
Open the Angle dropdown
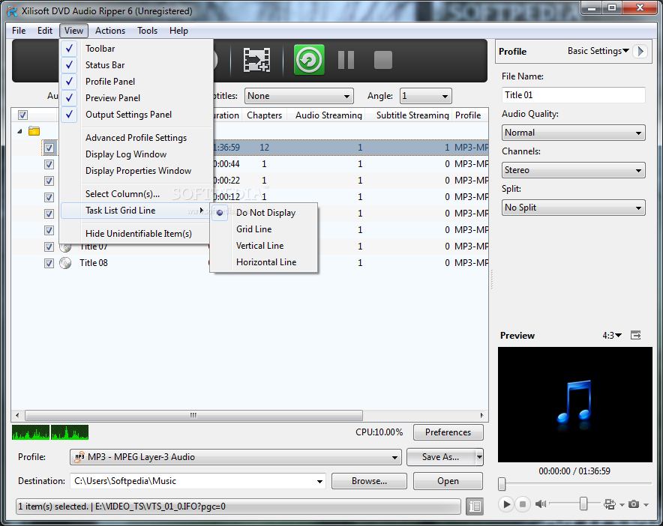pyautogui.click(x=425, y=96)
